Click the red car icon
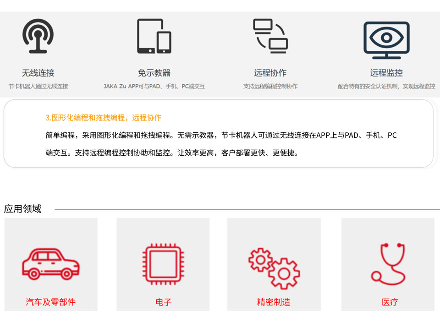 tap(51, 263)
